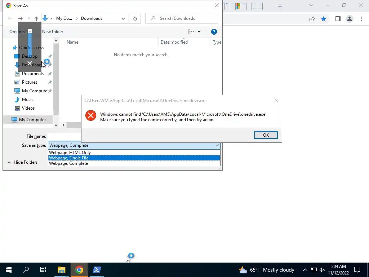Close the Save As dialog
Viewport: 369px width, 277px height.
217,5
